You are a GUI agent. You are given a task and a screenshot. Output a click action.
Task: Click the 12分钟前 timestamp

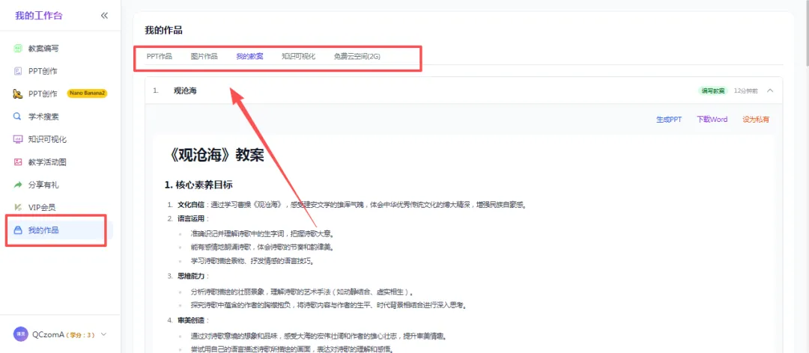pos(745,90)
